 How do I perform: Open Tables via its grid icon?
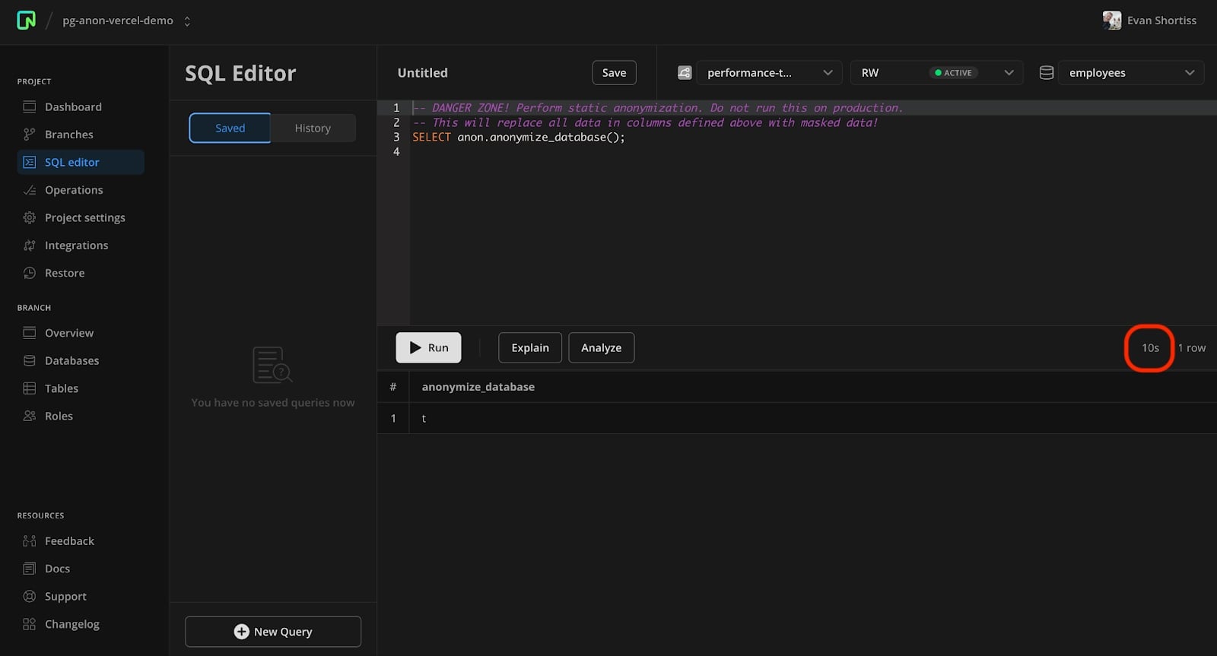click(x=30, y=388)
